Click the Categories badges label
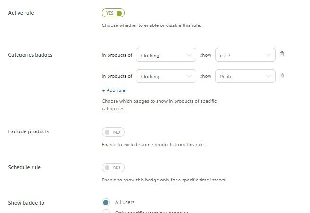 31,55
